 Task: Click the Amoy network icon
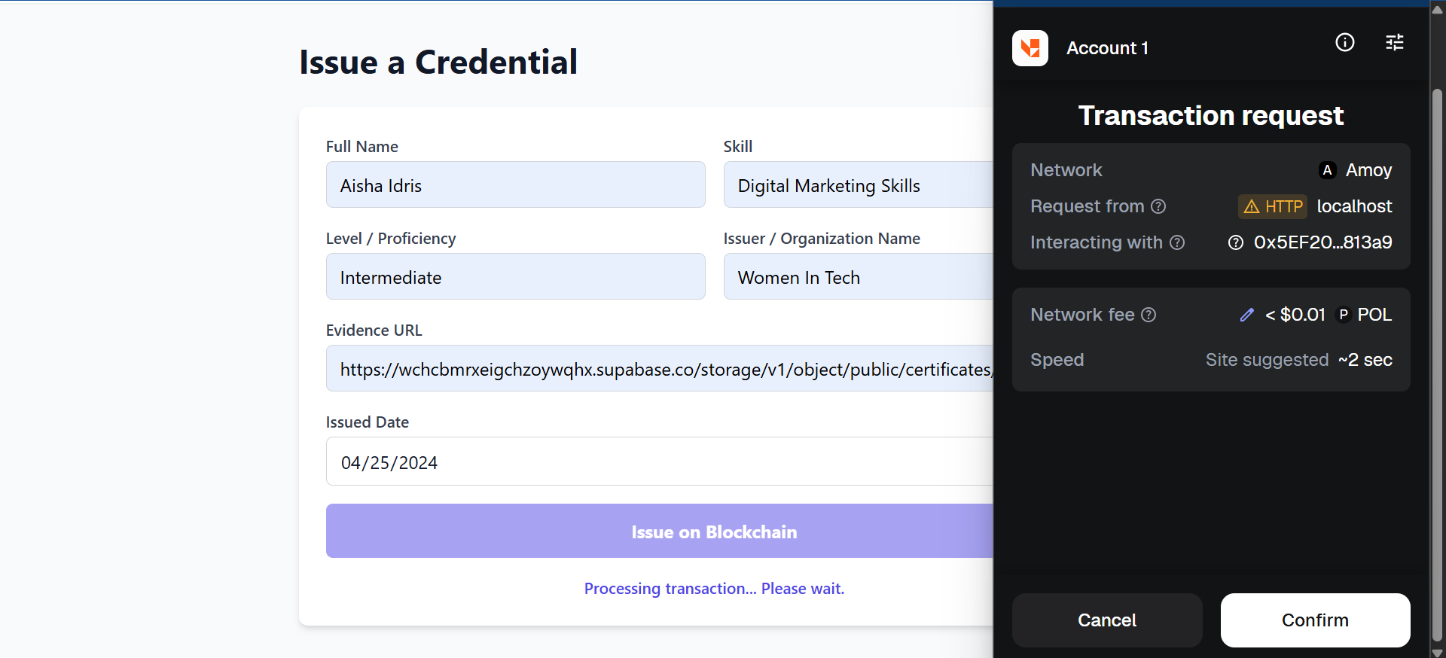[1327, 170]
